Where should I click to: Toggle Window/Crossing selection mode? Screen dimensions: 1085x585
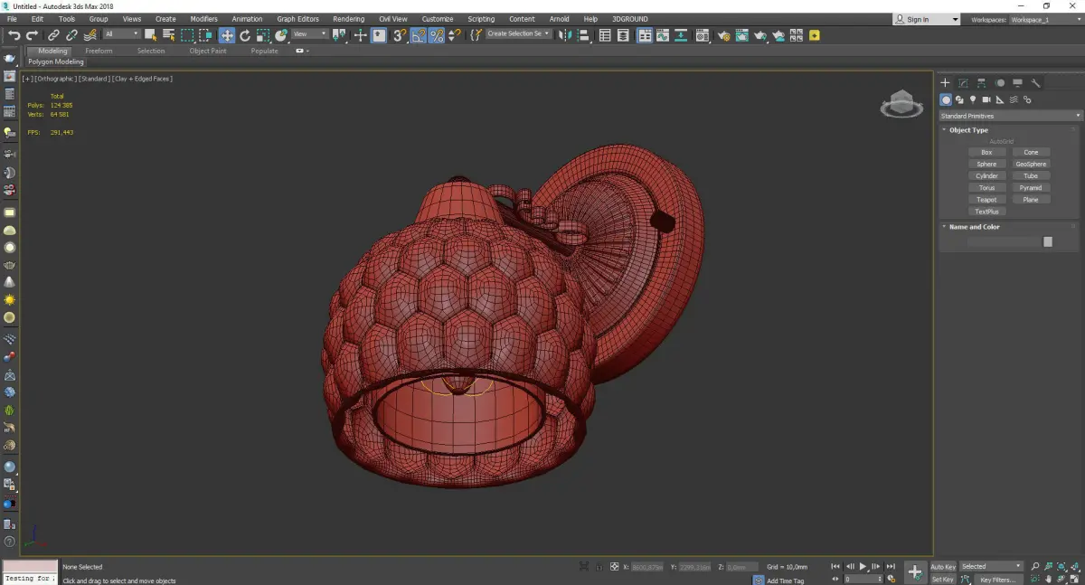tap(206, 35)
